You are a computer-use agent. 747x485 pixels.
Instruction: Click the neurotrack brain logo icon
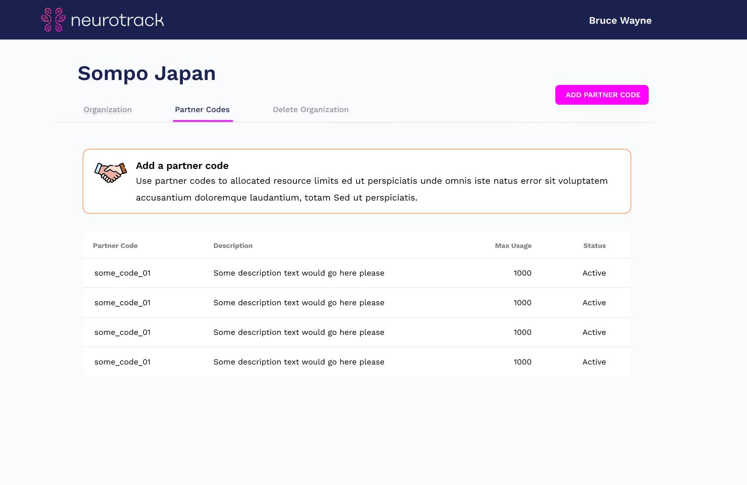tap(52, 20)
